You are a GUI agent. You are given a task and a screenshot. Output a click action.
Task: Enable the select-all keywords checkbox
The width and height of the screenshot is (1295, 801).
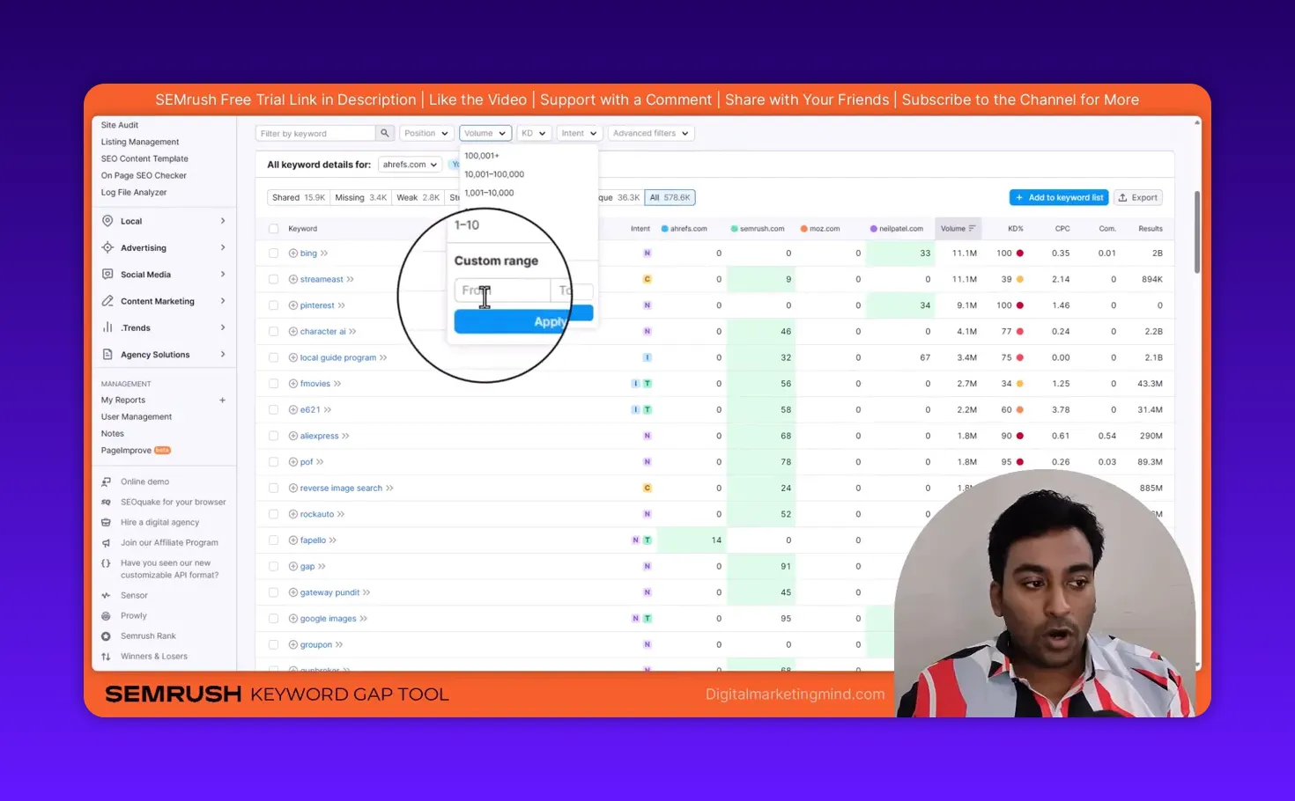pyautogui.click(x=273, y=228)
